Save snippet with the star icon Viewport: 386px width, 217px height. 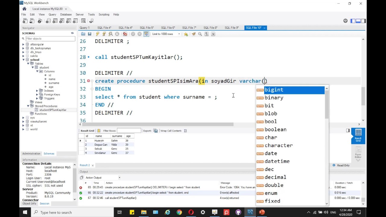point(186,34)
